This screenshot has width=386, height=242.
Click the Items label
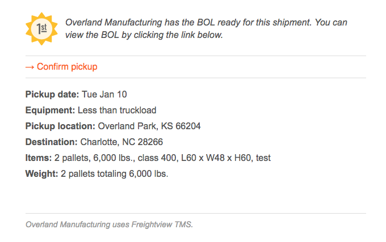(39, 158)
